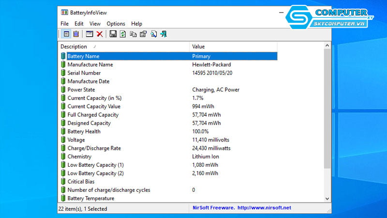
Task: Open the NirSoft website link in status bar
Action: coord(264,208)
